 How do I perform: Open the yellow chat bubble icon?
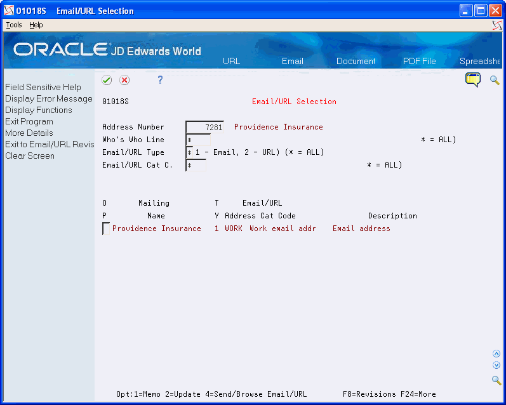pos(473,80)
